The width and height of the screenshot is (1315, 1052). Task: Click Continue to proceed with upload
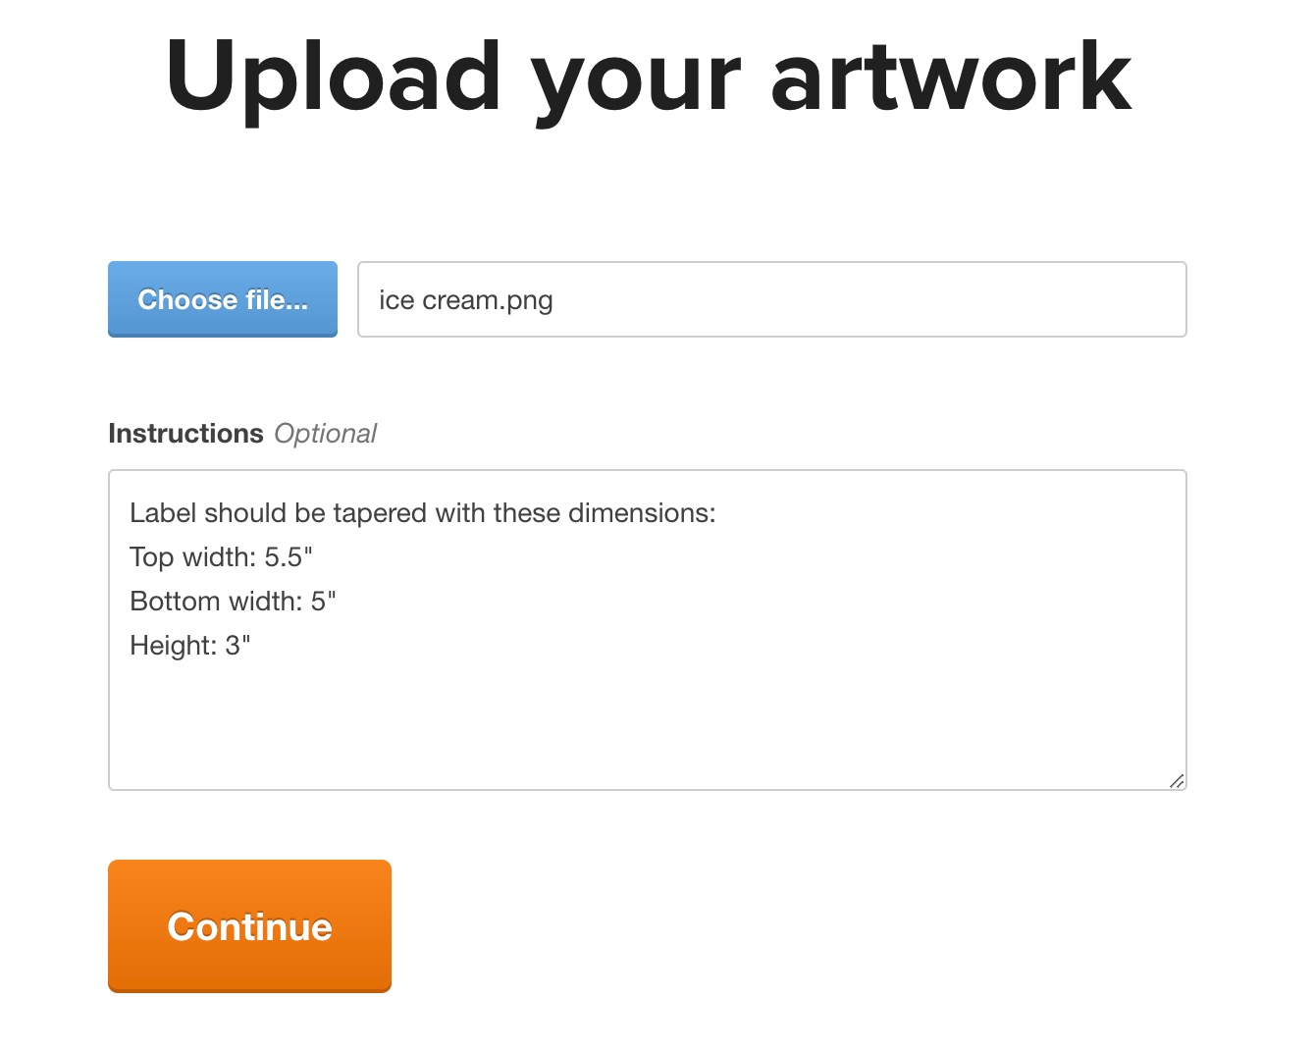click(249, 925)
